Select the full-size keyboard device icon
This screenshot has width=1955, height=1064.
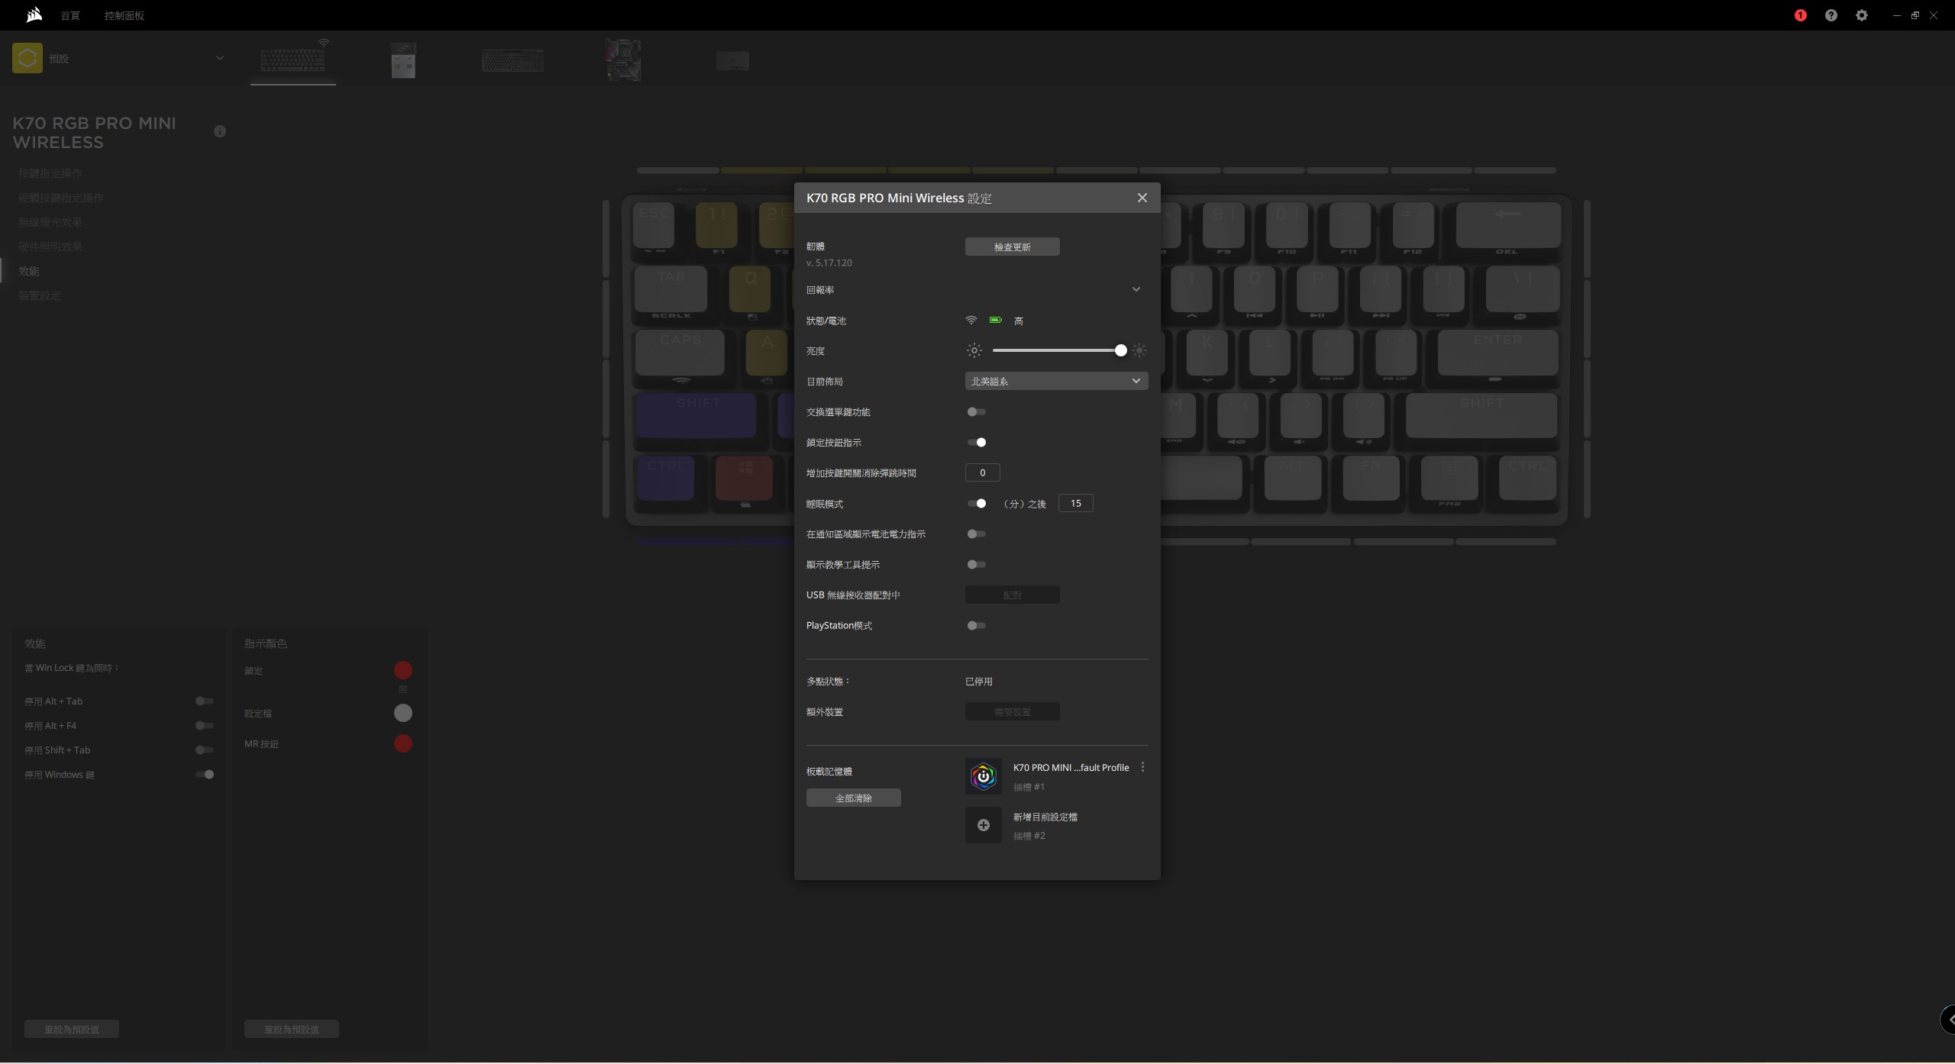point(512,60)
